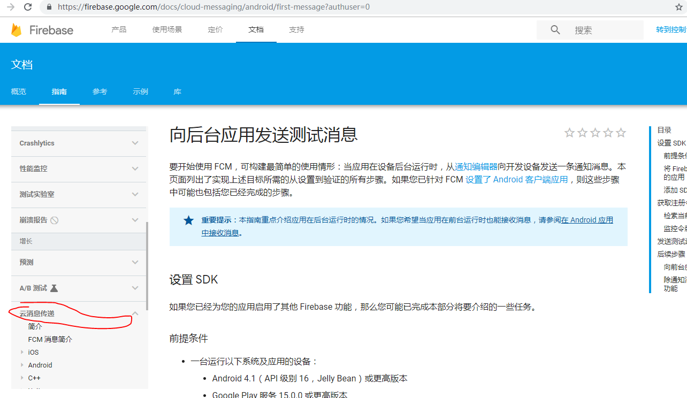Viewport: 687px width, 398px height.
Task: Open the 产品 top menu
Action: coord(119,29)
